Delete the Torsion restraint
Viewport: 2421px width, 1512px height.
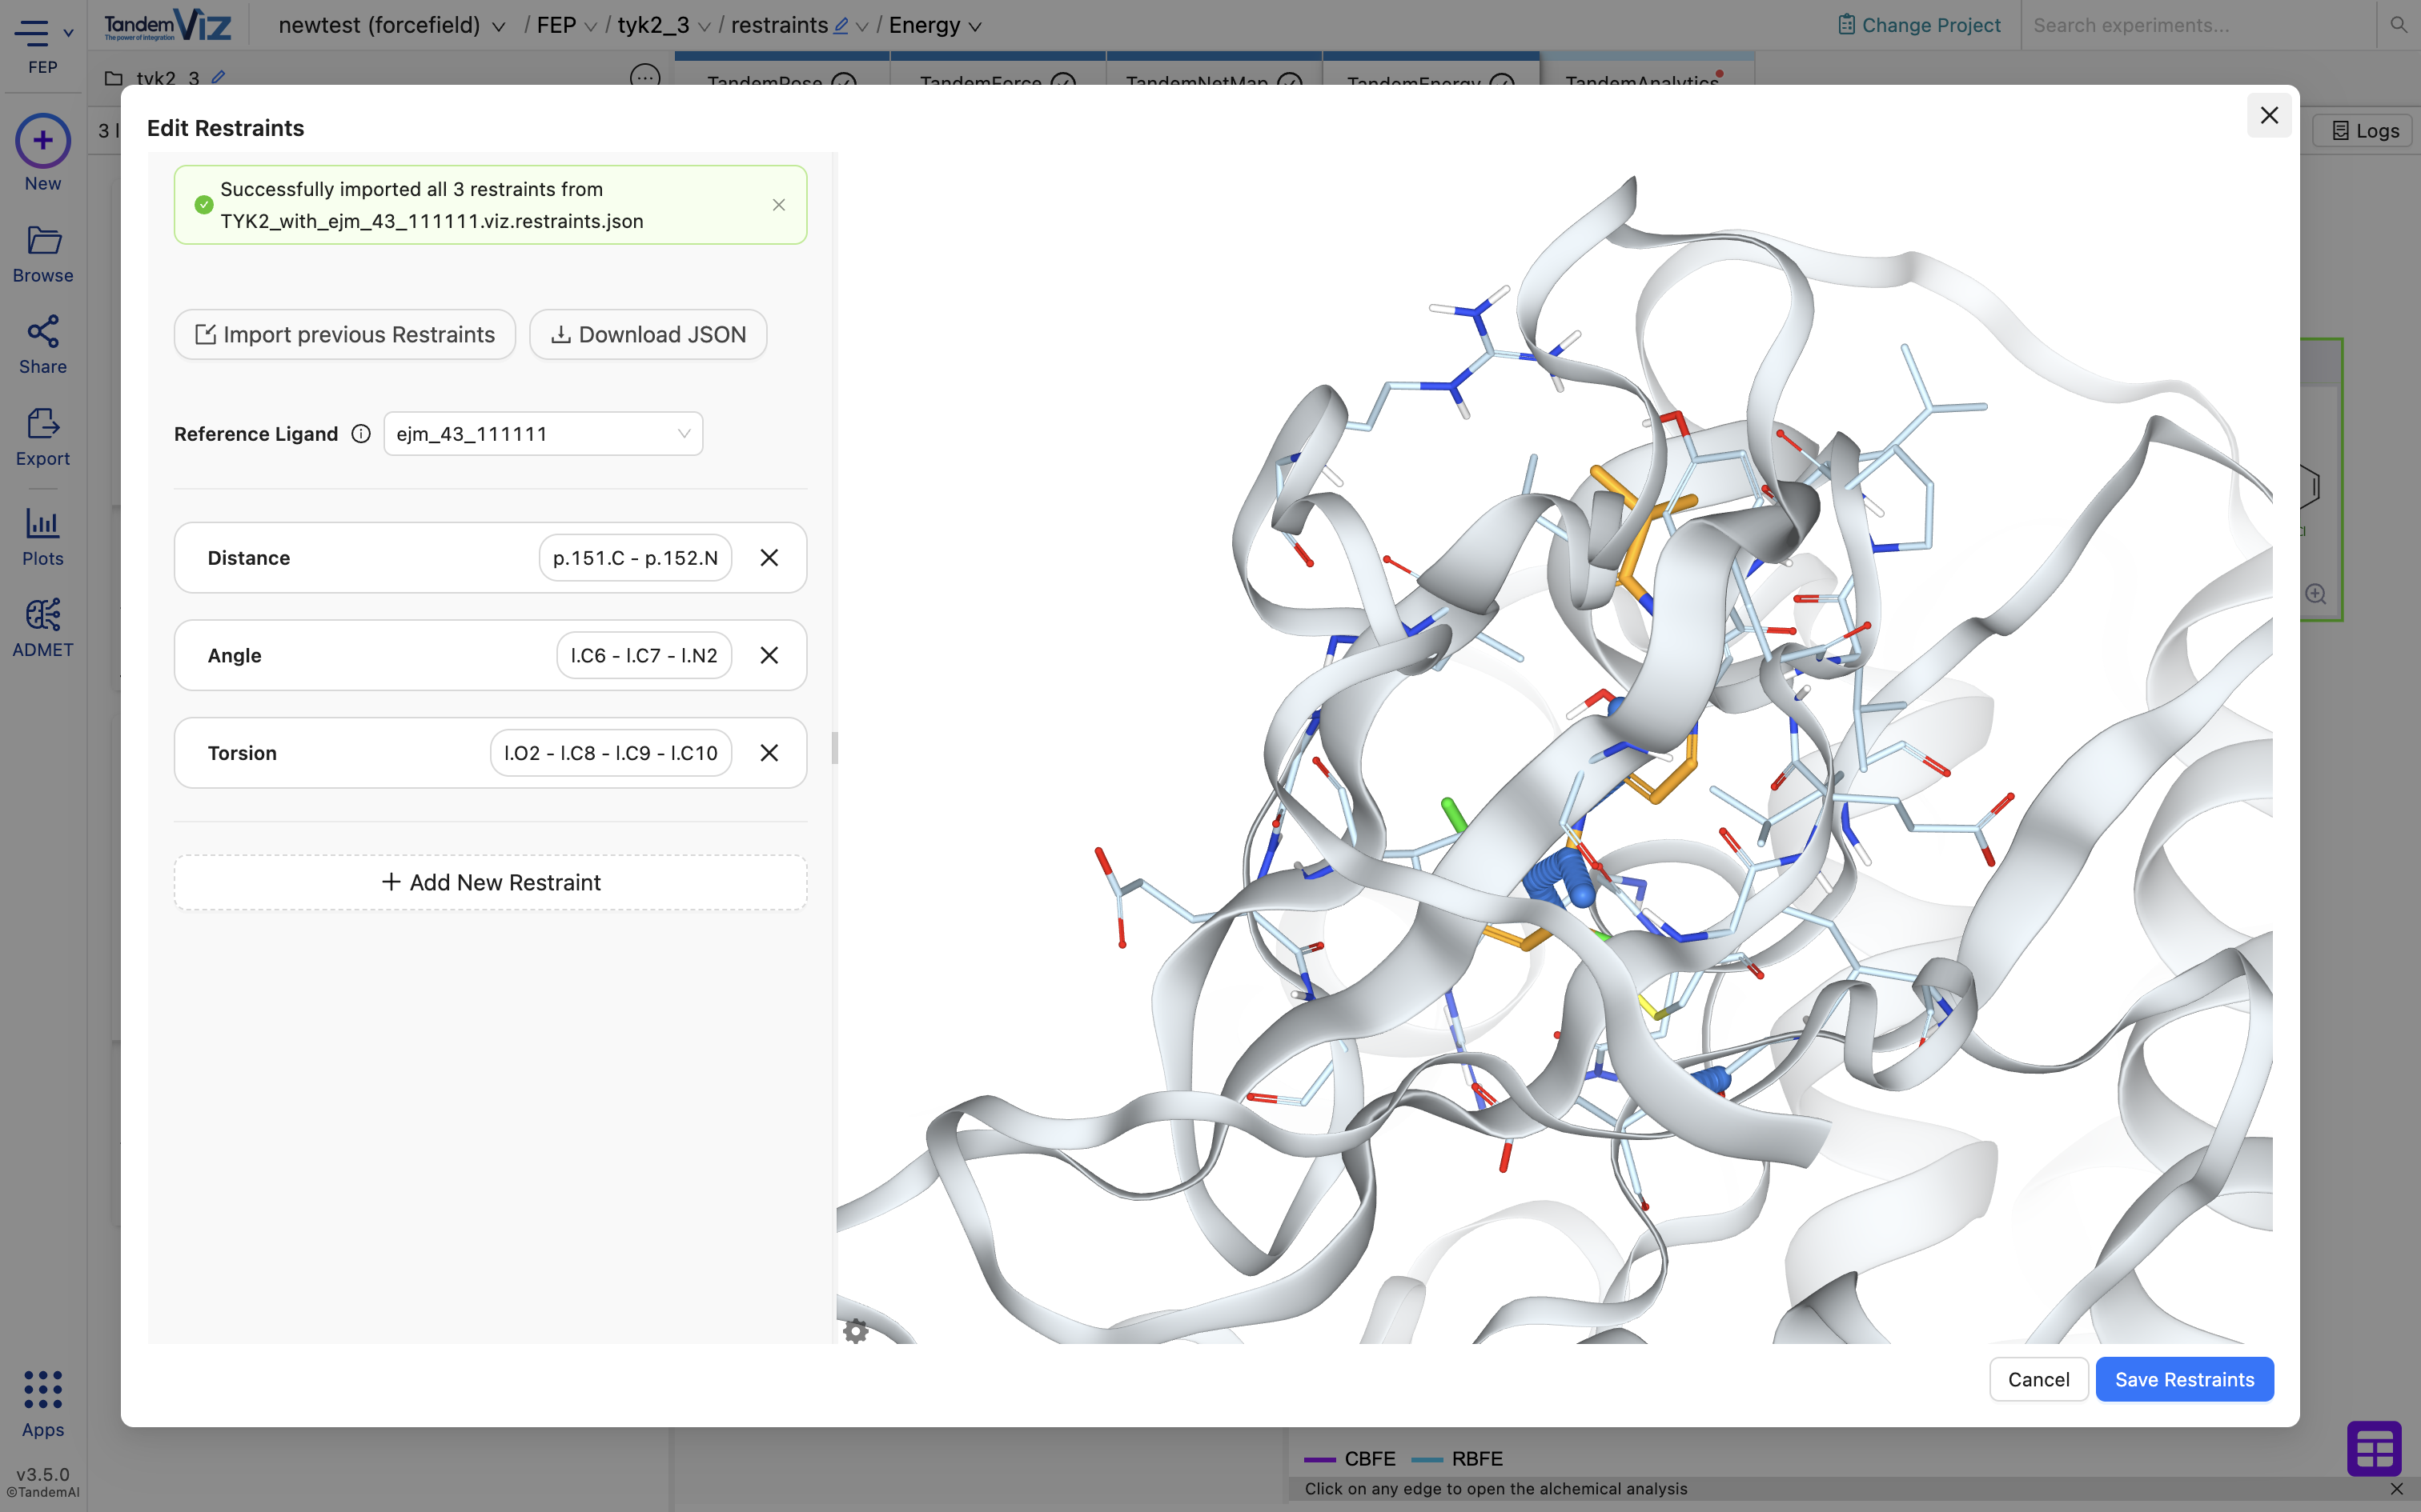[769, 753]
